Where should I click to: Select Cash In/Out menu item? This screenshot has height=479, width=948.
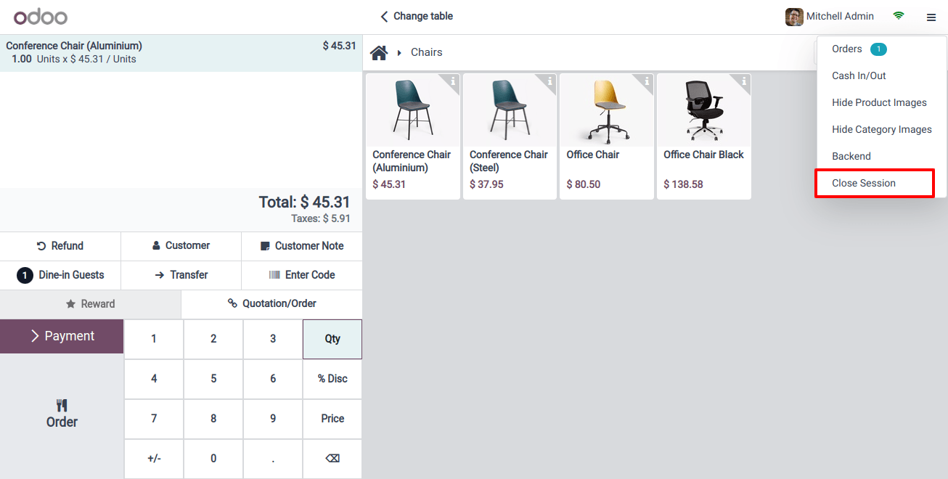coord(859,75)
